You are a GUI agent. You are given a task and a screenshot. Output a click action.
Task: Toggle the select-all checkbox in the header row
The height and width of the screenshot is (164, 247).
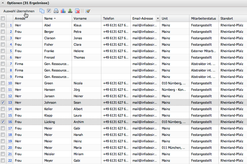[3, 18]
